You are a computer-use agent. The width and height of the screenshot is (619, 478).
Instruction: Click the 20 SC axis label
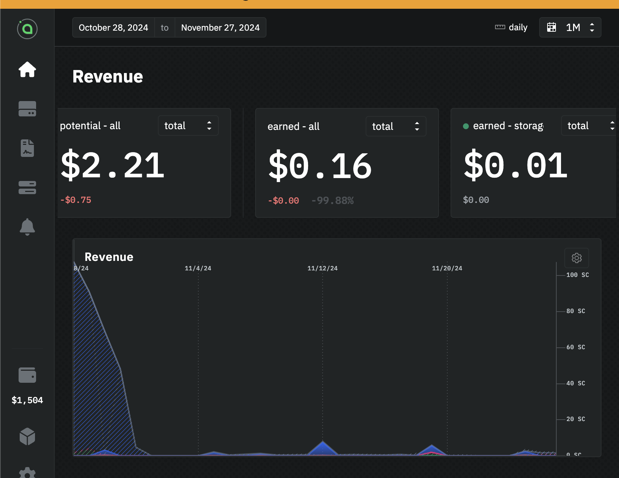pyautogui.click(x=576, y=419)
